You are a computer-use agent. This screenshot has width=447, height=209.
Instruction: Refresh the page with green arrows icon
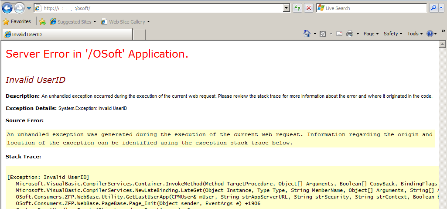point(297,8)
